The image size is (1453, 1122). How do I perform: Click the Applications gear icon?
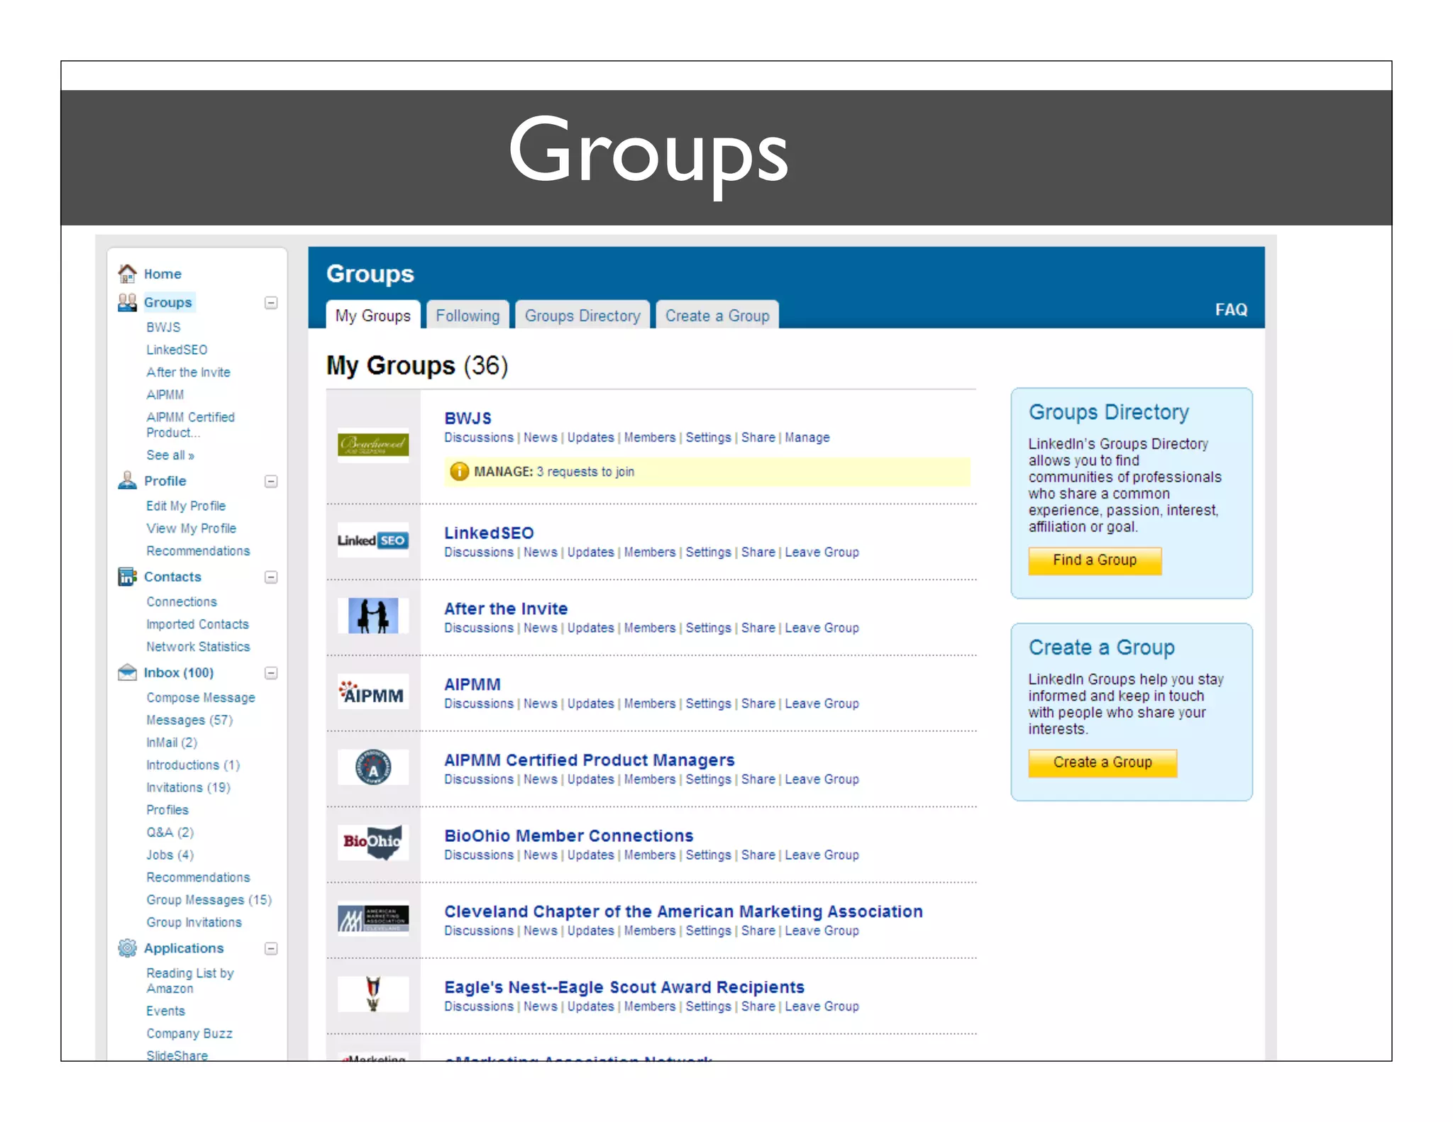pos(127,948)
